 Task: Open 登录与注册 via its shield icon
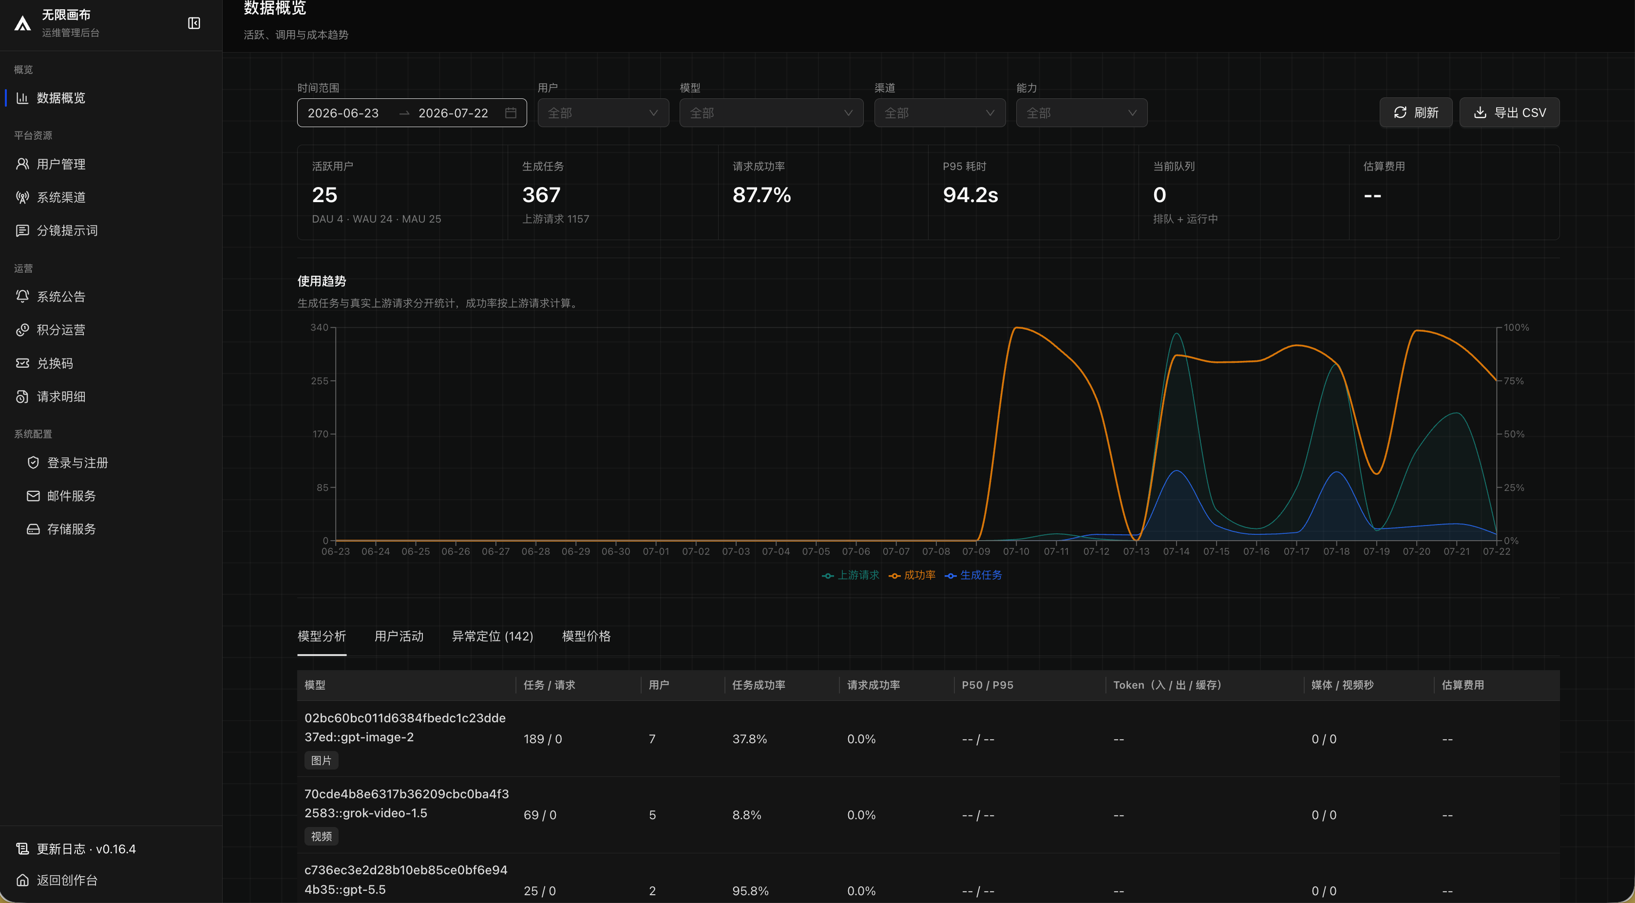tap(33, 463)
